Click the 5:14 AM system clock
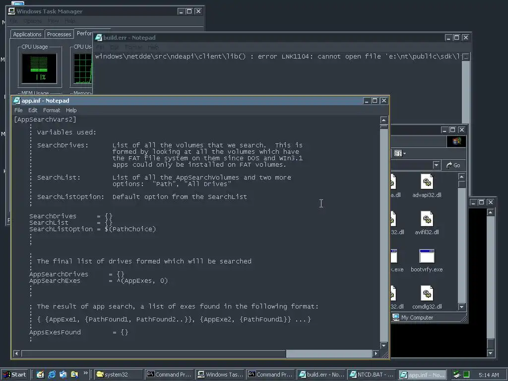 [489, 375]
